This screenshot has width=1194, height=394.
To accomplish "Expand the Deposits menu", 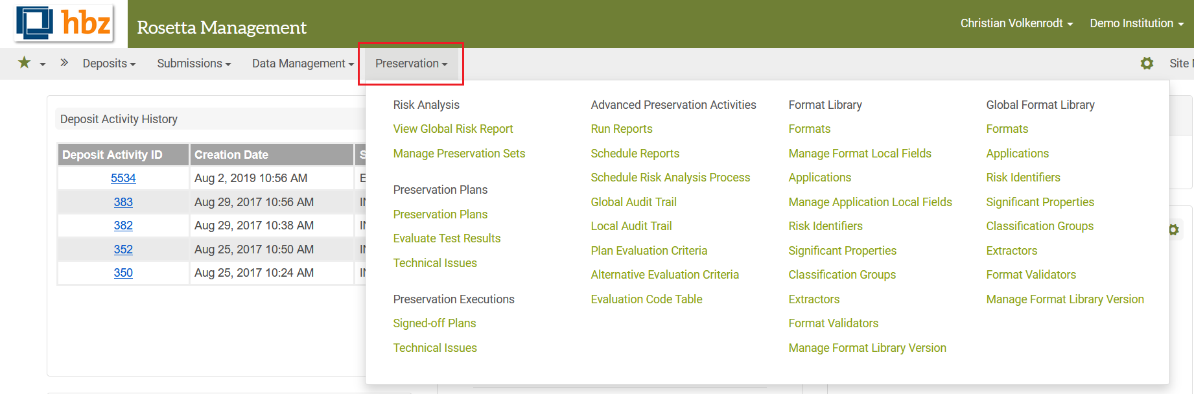I will tap(109, 64).
